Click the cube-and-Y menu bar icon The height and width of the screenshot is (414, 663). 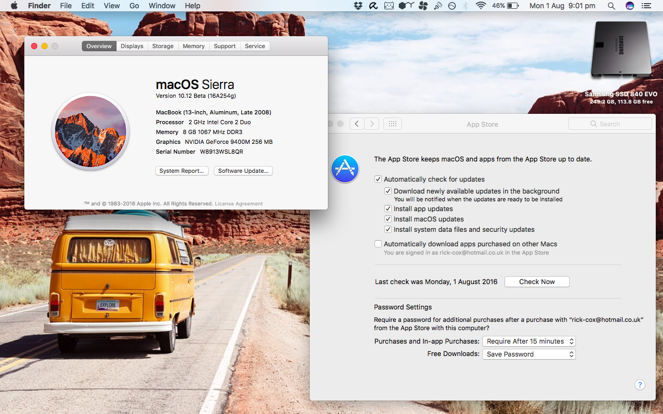pyautogui.click(x=406, y=6)
